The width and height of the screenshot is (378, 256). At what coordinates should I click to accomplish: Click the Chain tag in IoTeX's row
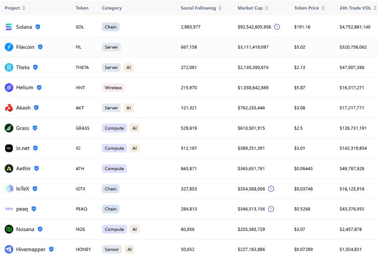tap(111, 189)
